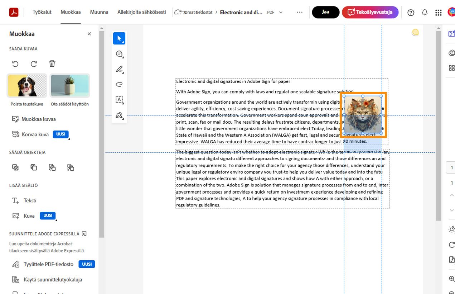This screenshot has width=455, height=294.
Task: Rotate image clockwise icon
Action: (34, 64)
